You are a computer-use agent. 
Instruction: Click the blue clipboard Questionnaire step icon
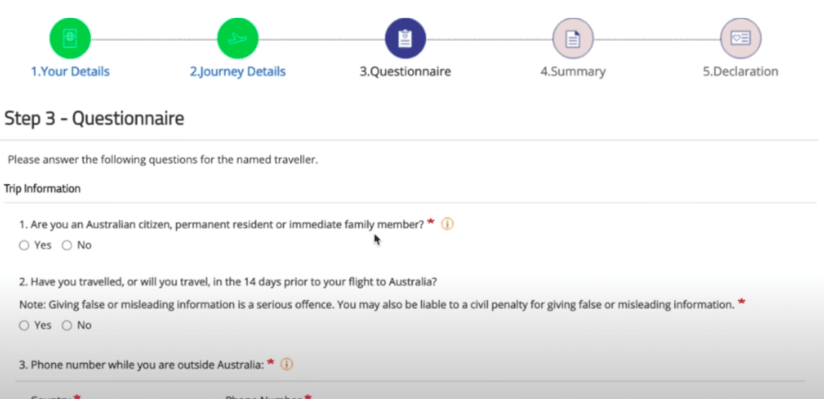406,39
